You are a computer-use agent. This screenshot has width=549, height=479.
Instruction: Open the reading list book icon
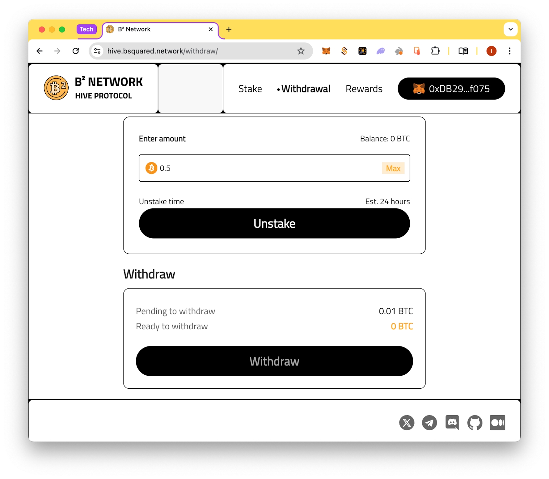pos(463,51)
